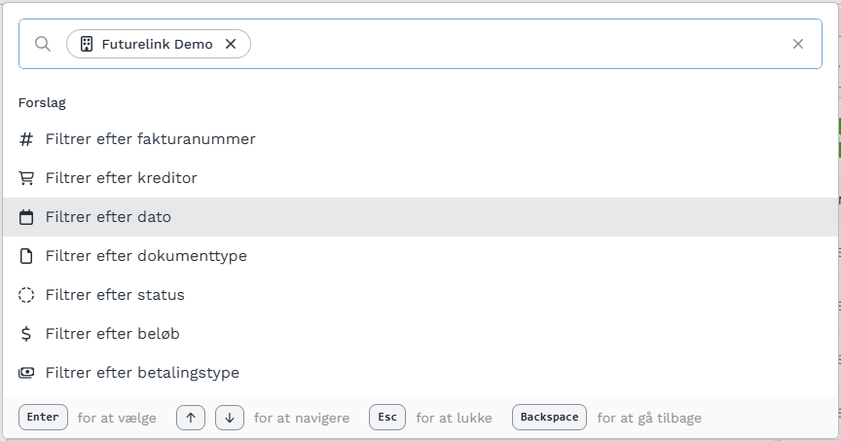Viewport: 841px width, 441px height.
Task: Click the shopping cart kreditor icon
Action: point(26,178)
